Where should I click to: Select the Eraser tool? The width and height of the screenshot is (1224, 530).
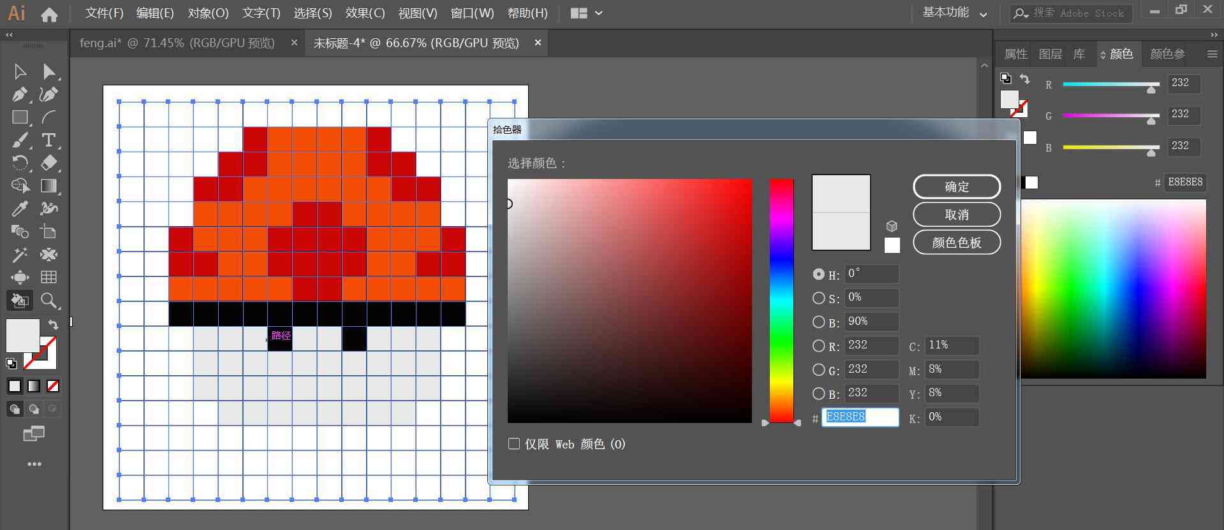[49, 163]
